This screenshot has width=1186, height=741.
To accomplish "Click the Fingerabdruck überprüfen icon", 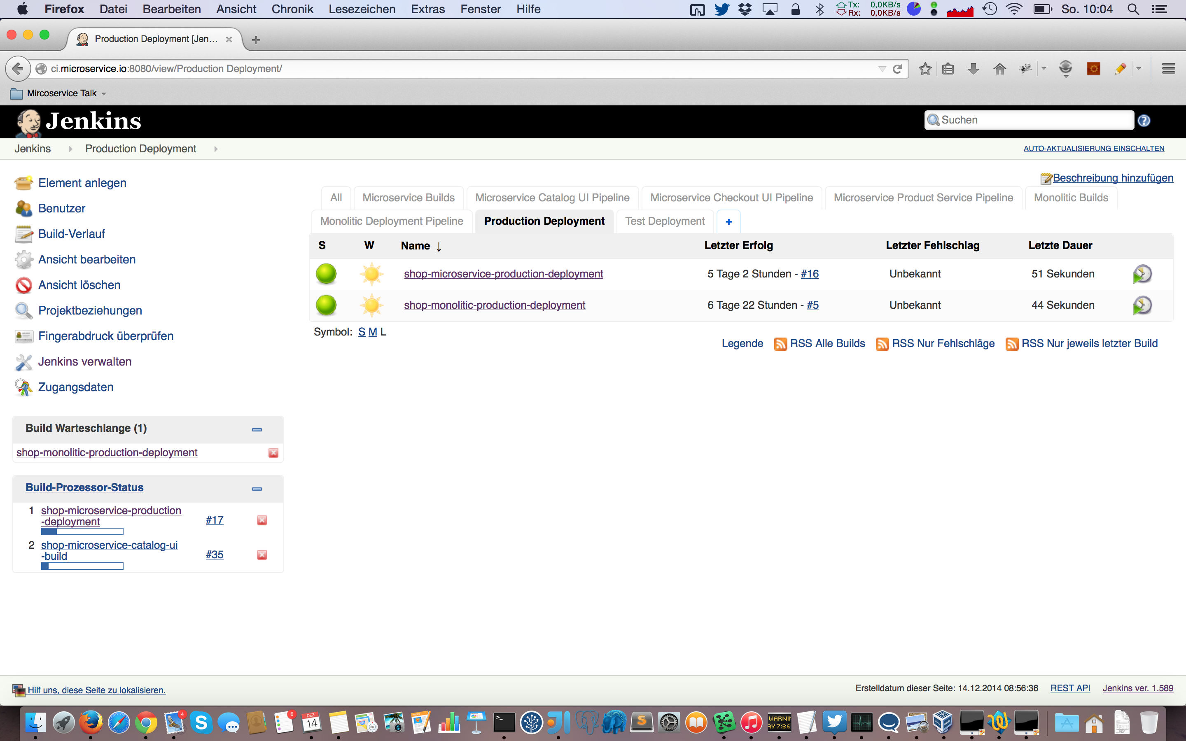I will click(x=23, y=336).
